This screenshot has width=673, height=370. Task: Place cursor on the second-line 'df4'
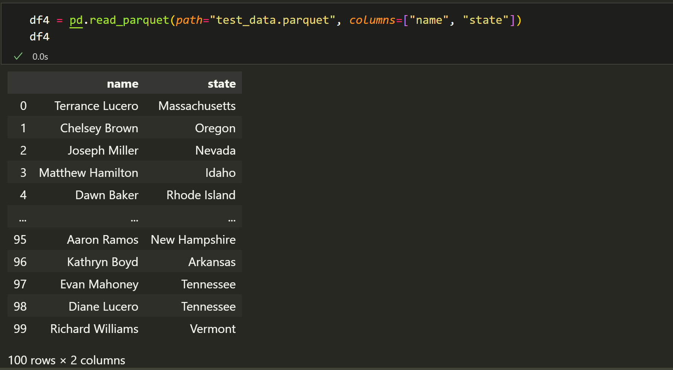pos(40,37)
